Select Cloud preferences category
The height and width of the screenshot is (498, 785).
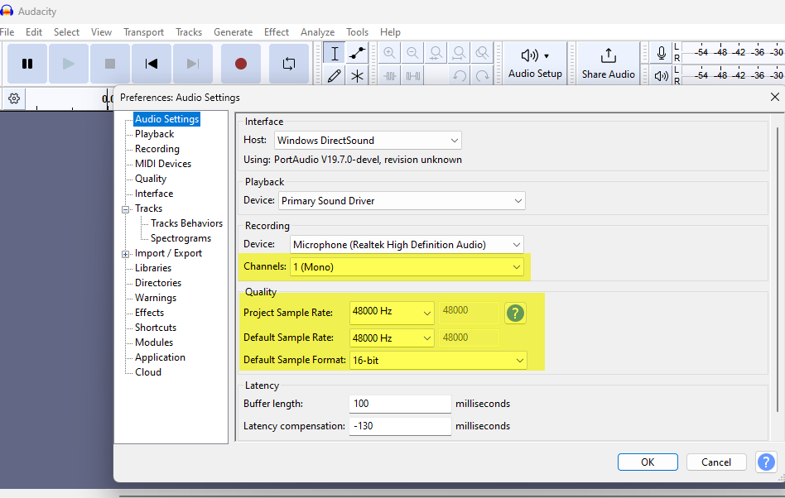148,372
